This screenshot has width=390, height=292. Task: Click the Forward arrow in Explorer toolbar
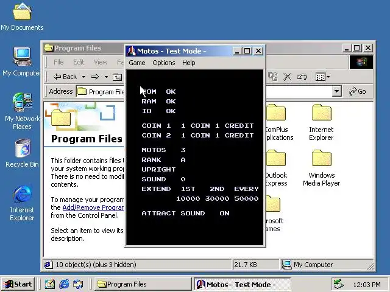click(95, 77)
